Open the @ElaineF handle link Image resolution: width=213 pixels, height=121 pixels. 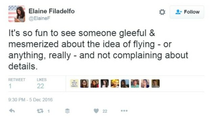(x=39, y=18)
